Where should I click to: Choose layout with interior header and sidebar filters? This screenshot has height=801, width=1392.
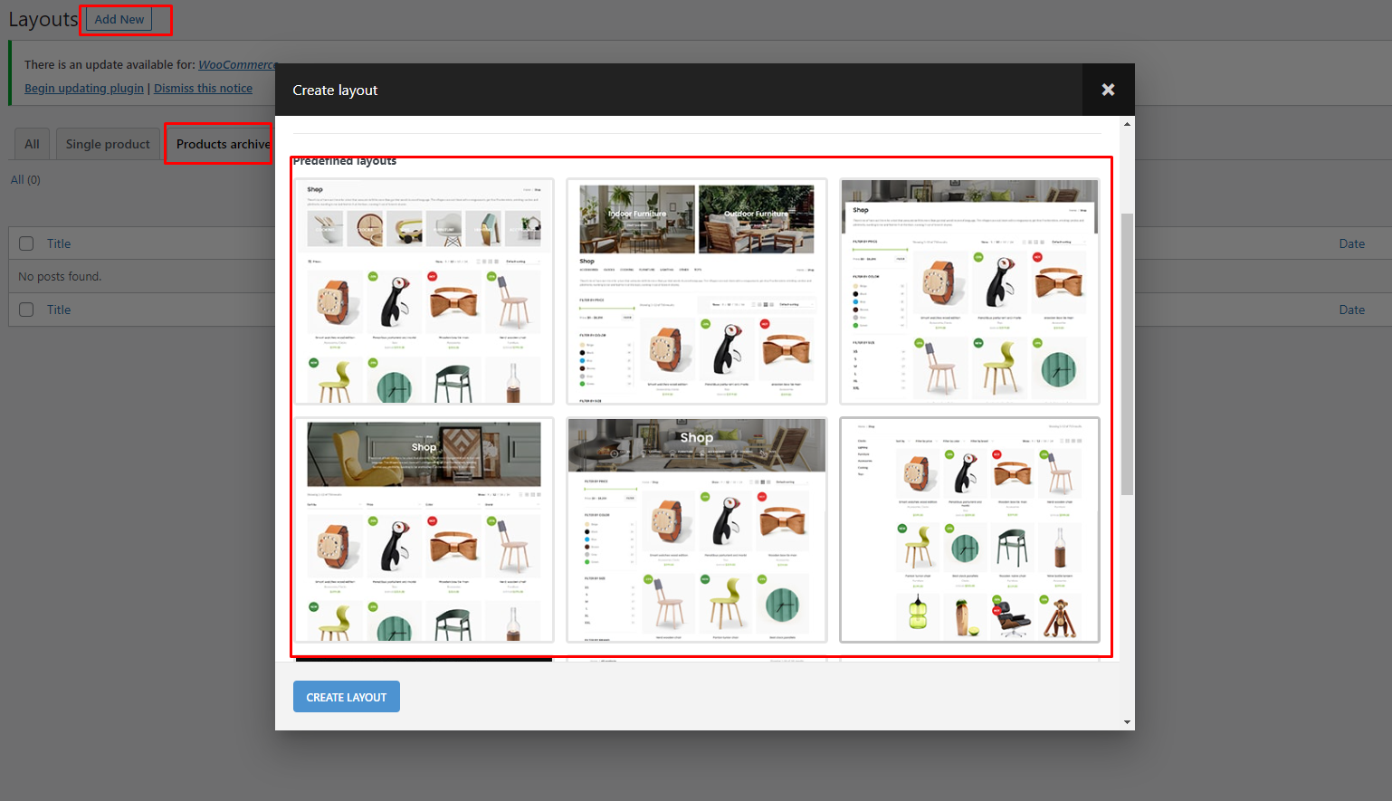[969, 291]
